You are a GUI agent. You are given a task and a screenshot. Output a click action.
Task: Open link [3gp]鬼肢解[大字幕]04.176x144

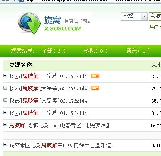(x=48, y=76)
